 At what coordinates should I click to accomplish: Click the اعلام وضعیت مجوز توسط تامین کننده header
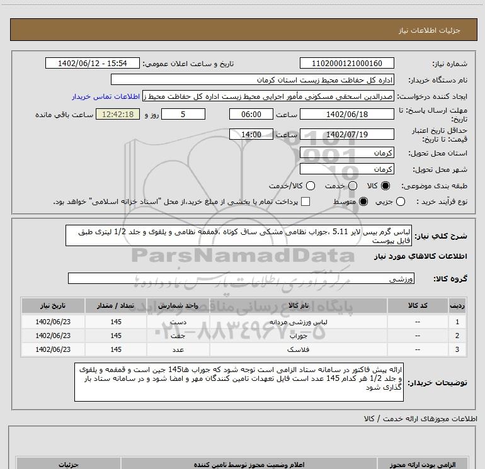click(249, 465)
